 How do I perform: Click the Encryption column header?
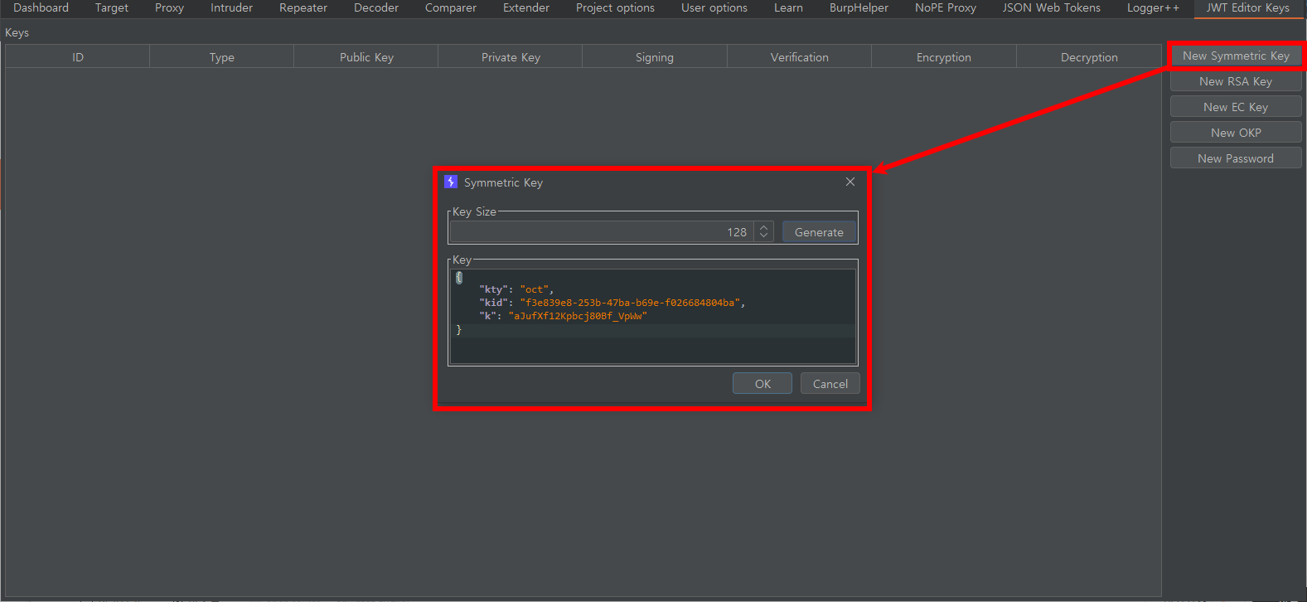pyautogui.click(x=944, y=57)
